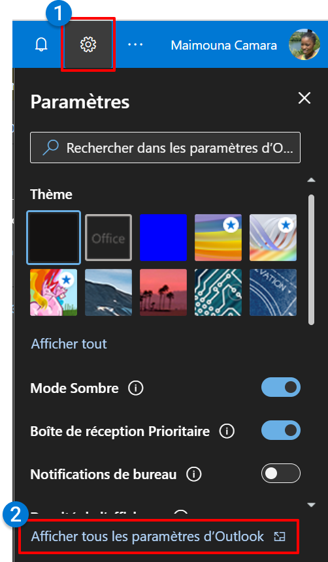Choose the Office theme tile
The image size is (328, 562).
click(x=108, y=238)
